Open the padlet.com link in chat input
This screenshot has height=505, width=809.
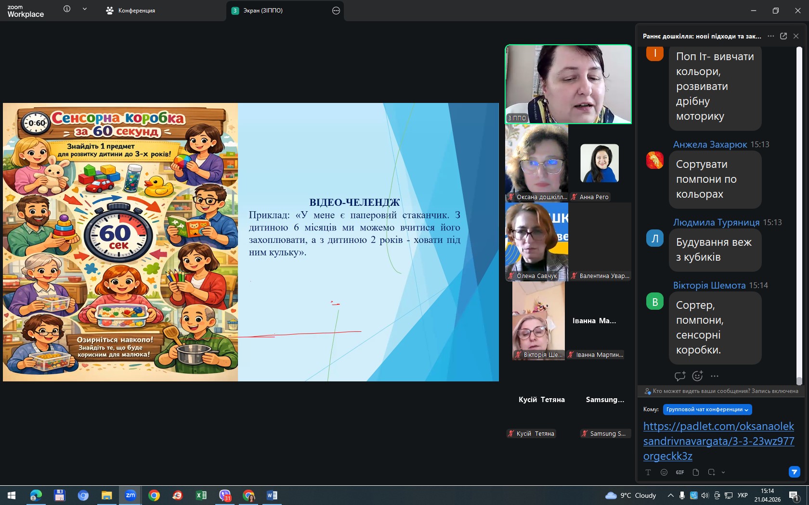(x=718, y=441)
